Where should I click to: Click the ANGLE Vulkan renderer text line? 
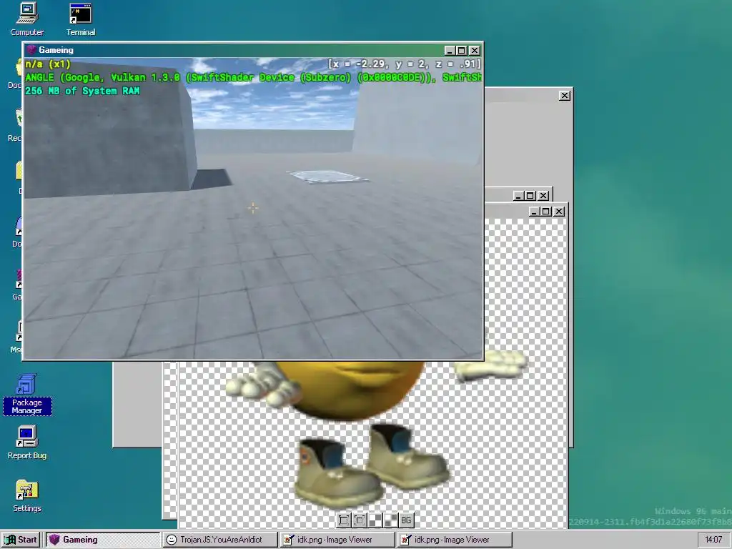point(253,77)
